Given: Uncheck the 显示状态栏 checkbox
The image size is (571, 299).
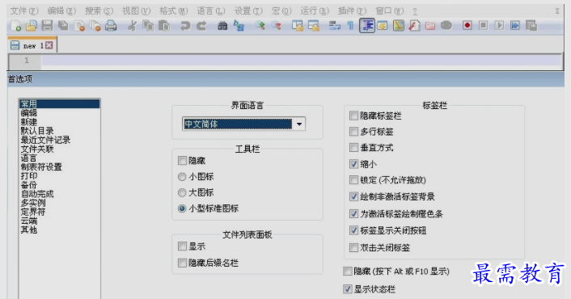Looking at the screenshot, I should (348, 288).
